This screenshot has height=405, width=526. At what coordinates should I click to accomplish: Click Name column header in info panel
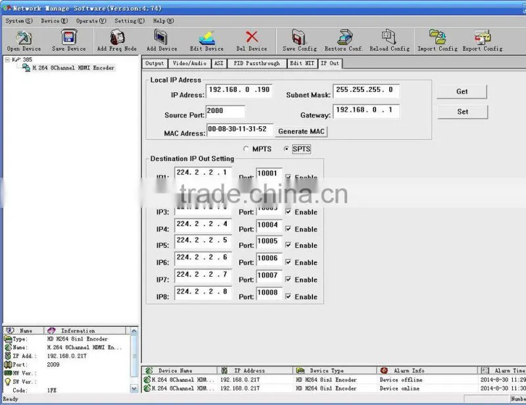coord(24,331)
